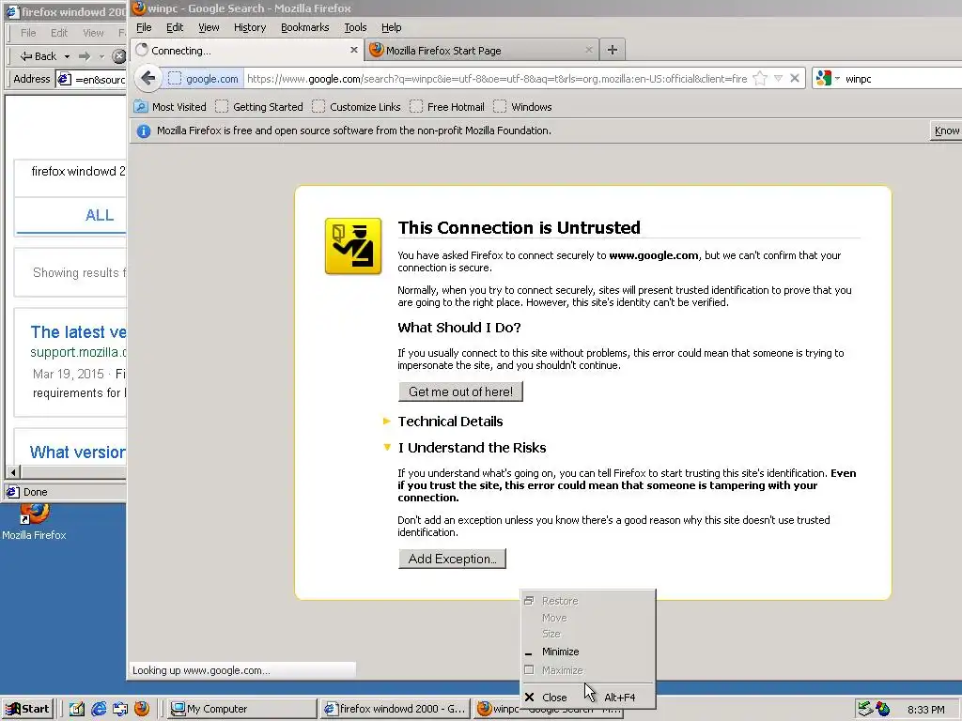Open the Free Hotmail bookmark

click(x=447, y=107)
